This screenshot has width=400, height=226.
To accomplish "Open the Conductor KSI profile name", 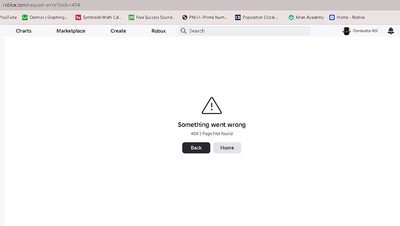I will coord(365,31).
